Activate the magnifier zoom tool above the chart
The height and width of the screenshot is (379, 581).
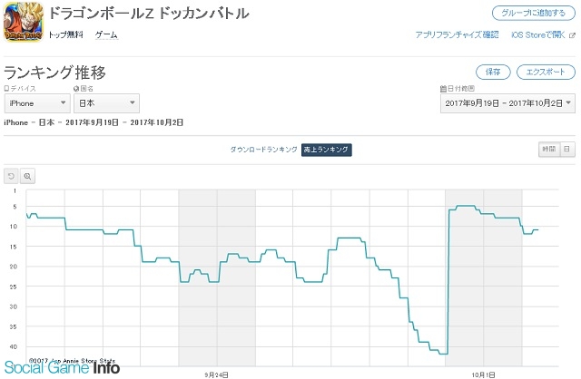coord(27,176)
